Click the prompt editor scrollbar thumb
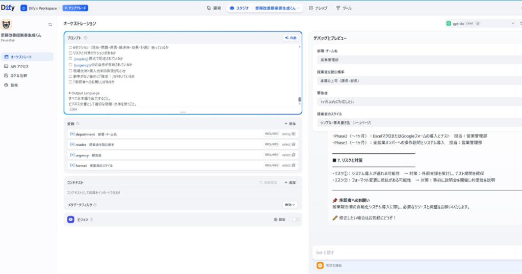The image size is (522, 274). tap(300, 99)
